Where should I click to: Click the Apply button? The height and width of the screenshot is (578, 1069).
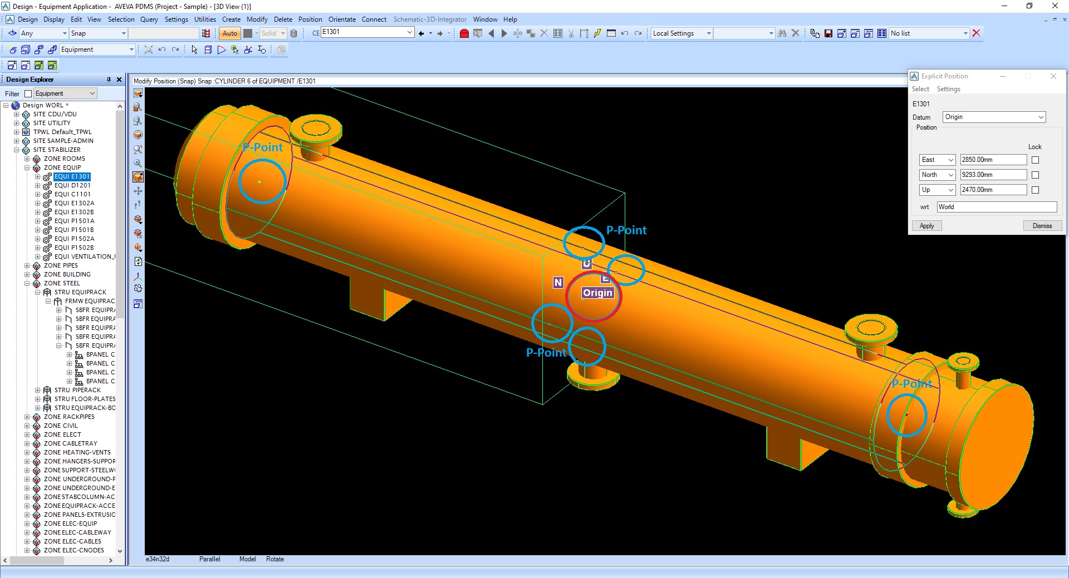[x=926, y=226]
